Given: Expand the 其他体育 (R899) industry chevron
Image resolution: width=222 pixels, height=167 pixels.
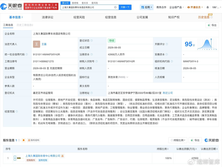Looking at the screenshot, I should coord(127,77).
